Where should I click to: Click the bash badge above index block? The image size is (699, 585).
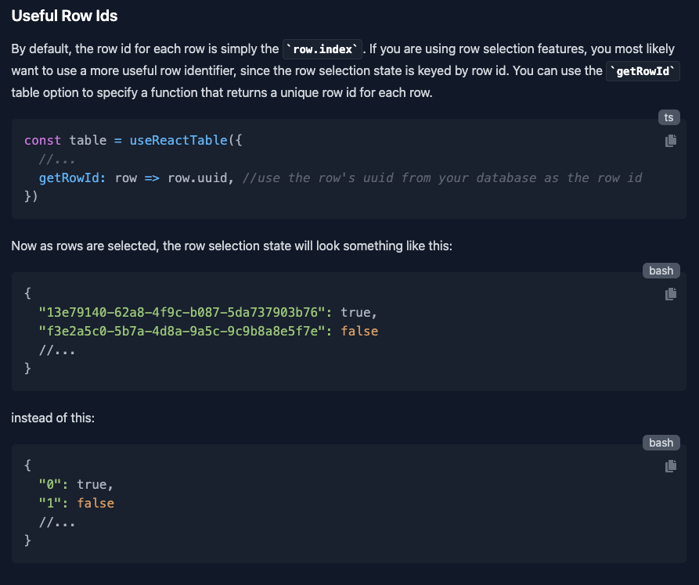pyautogui.click(x=661, y=443)
